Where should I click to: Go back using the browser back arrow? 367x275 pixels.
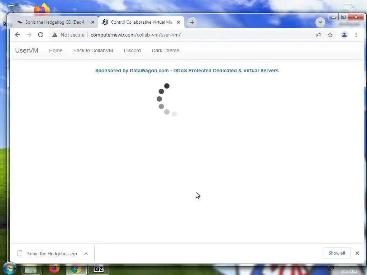tap(18, 35)
